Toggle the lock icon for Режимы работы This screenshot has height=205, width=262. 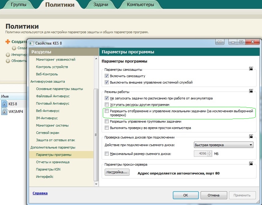click(x=251, y=91)
